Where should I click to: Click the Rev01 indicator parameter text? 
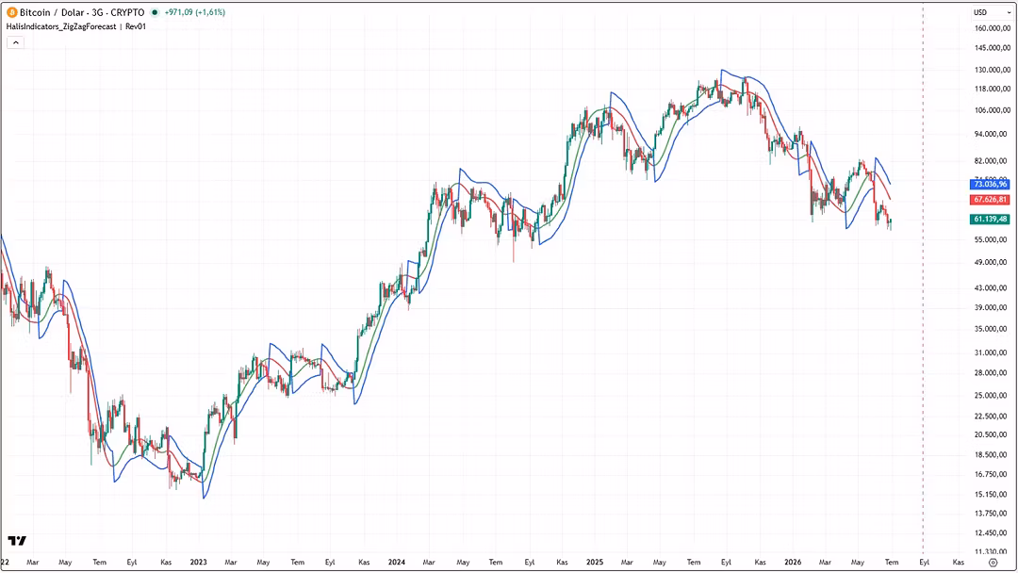(136, 26)
